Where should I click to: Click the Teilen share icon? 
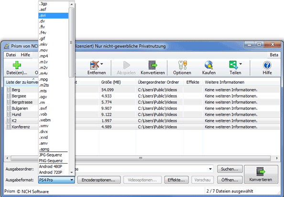(x=234, y=65)
